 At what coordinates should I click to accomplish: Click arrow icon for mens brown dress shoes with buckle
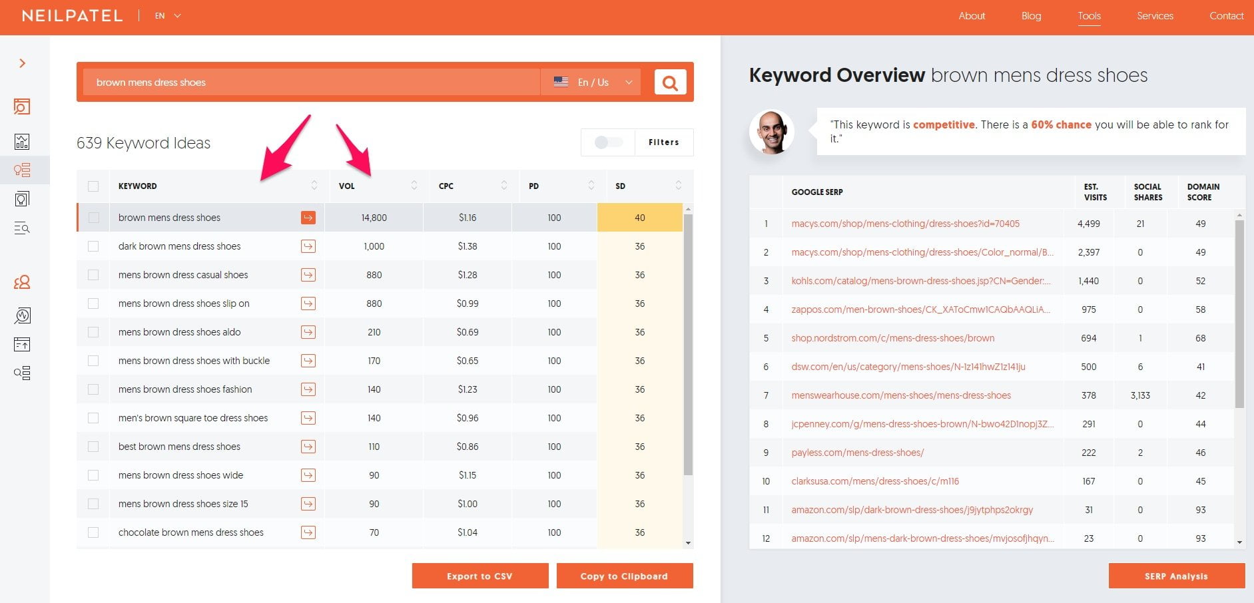(x=308, y=361)
